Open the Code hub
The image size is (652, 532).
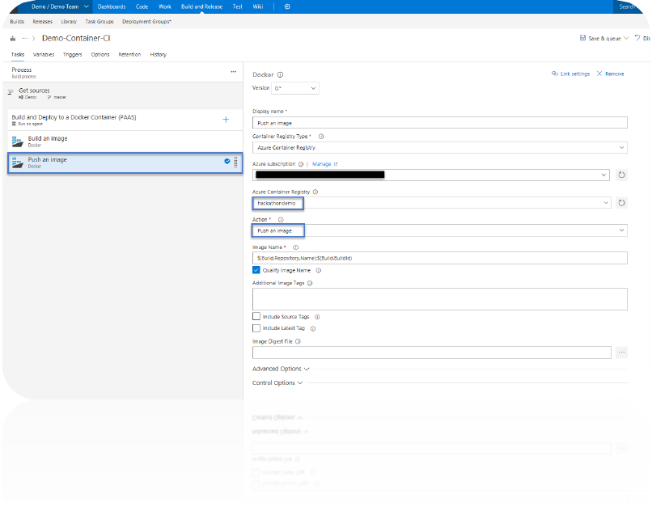pyautogui.click(x=142, y=6)
